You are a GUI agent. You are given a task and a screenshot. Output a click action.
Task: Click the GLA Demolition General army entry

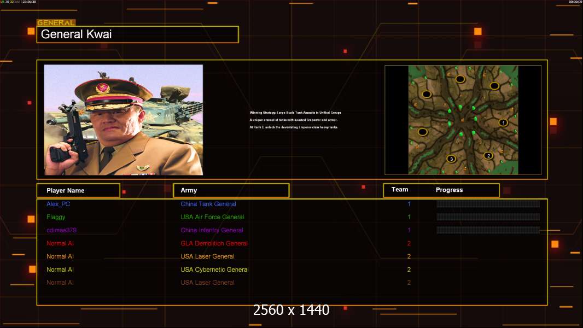[x=214, y=243]
